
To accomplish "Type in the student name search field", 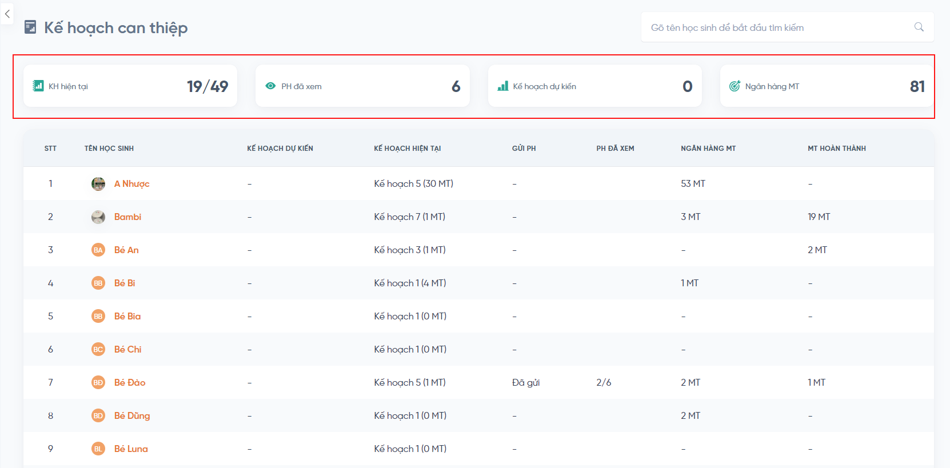I will (x=777, y=27).
